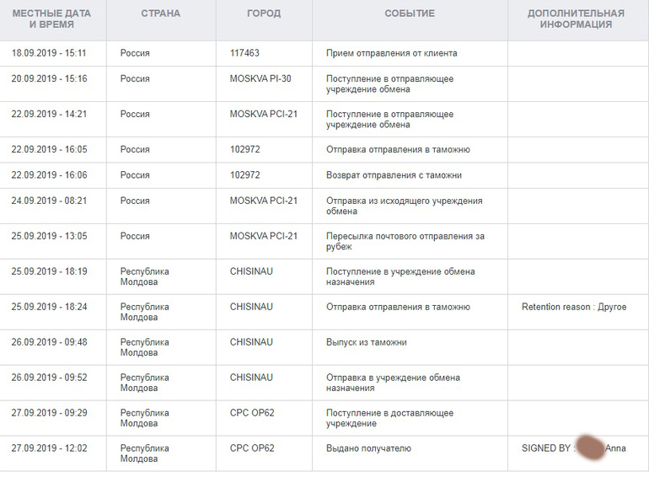Click the "SIGNED BY" recipient info
Viewport: 649px width, 477px height.
click(574, 448)
